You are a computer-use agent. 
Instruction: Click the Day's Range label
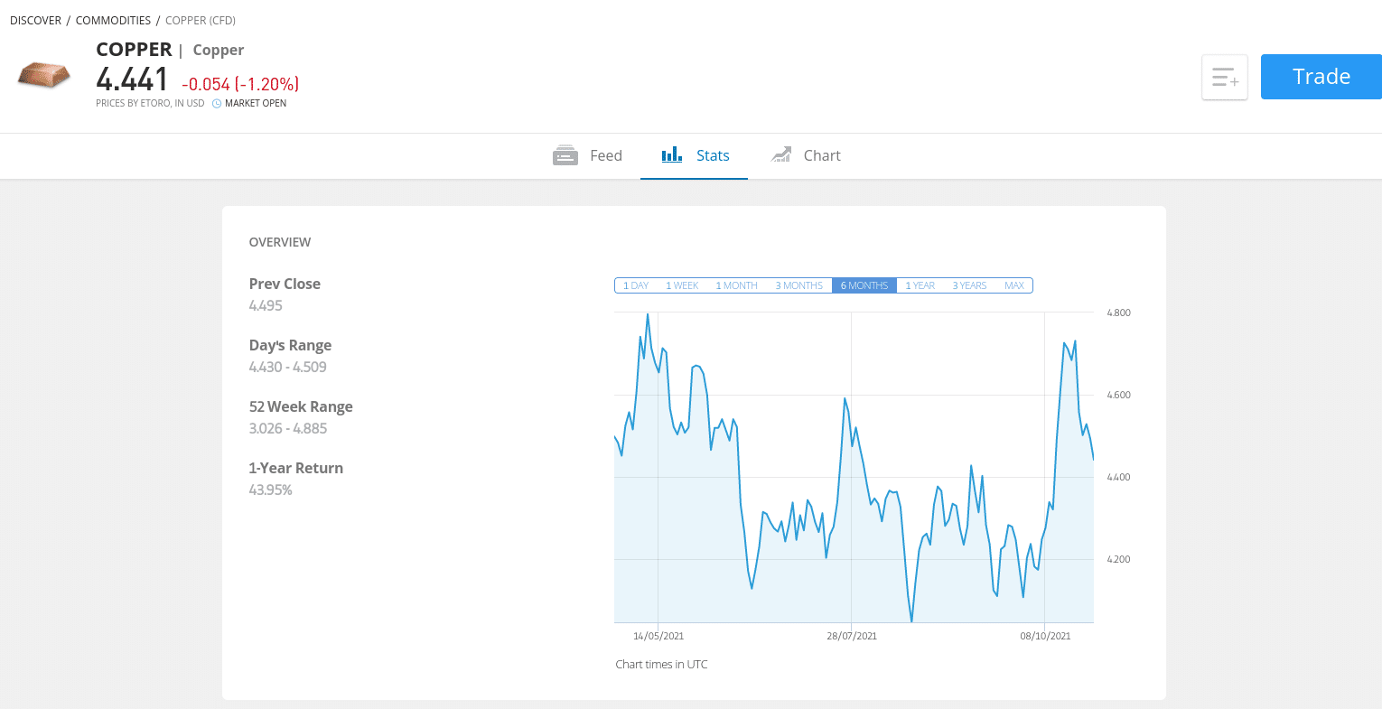tap(290, 345)
